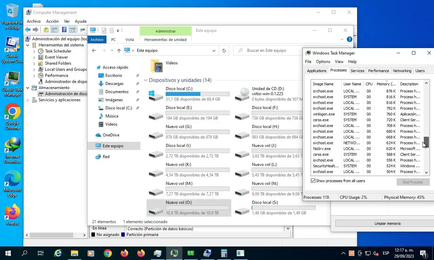Image resolution: width=434 pixels, height=260 pixels.
Task: Sort processes by Memory column header
Action: click(386, 84)
